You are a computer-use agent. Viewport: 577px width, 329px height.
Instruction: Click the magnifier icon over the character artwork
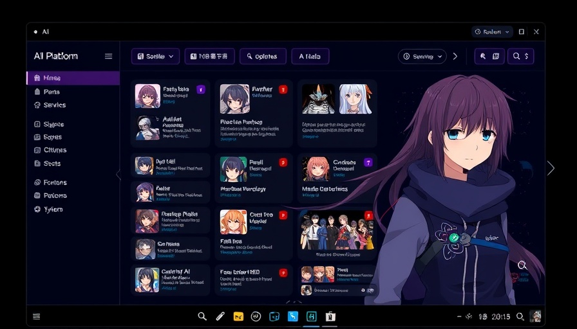tap(522, 265)
